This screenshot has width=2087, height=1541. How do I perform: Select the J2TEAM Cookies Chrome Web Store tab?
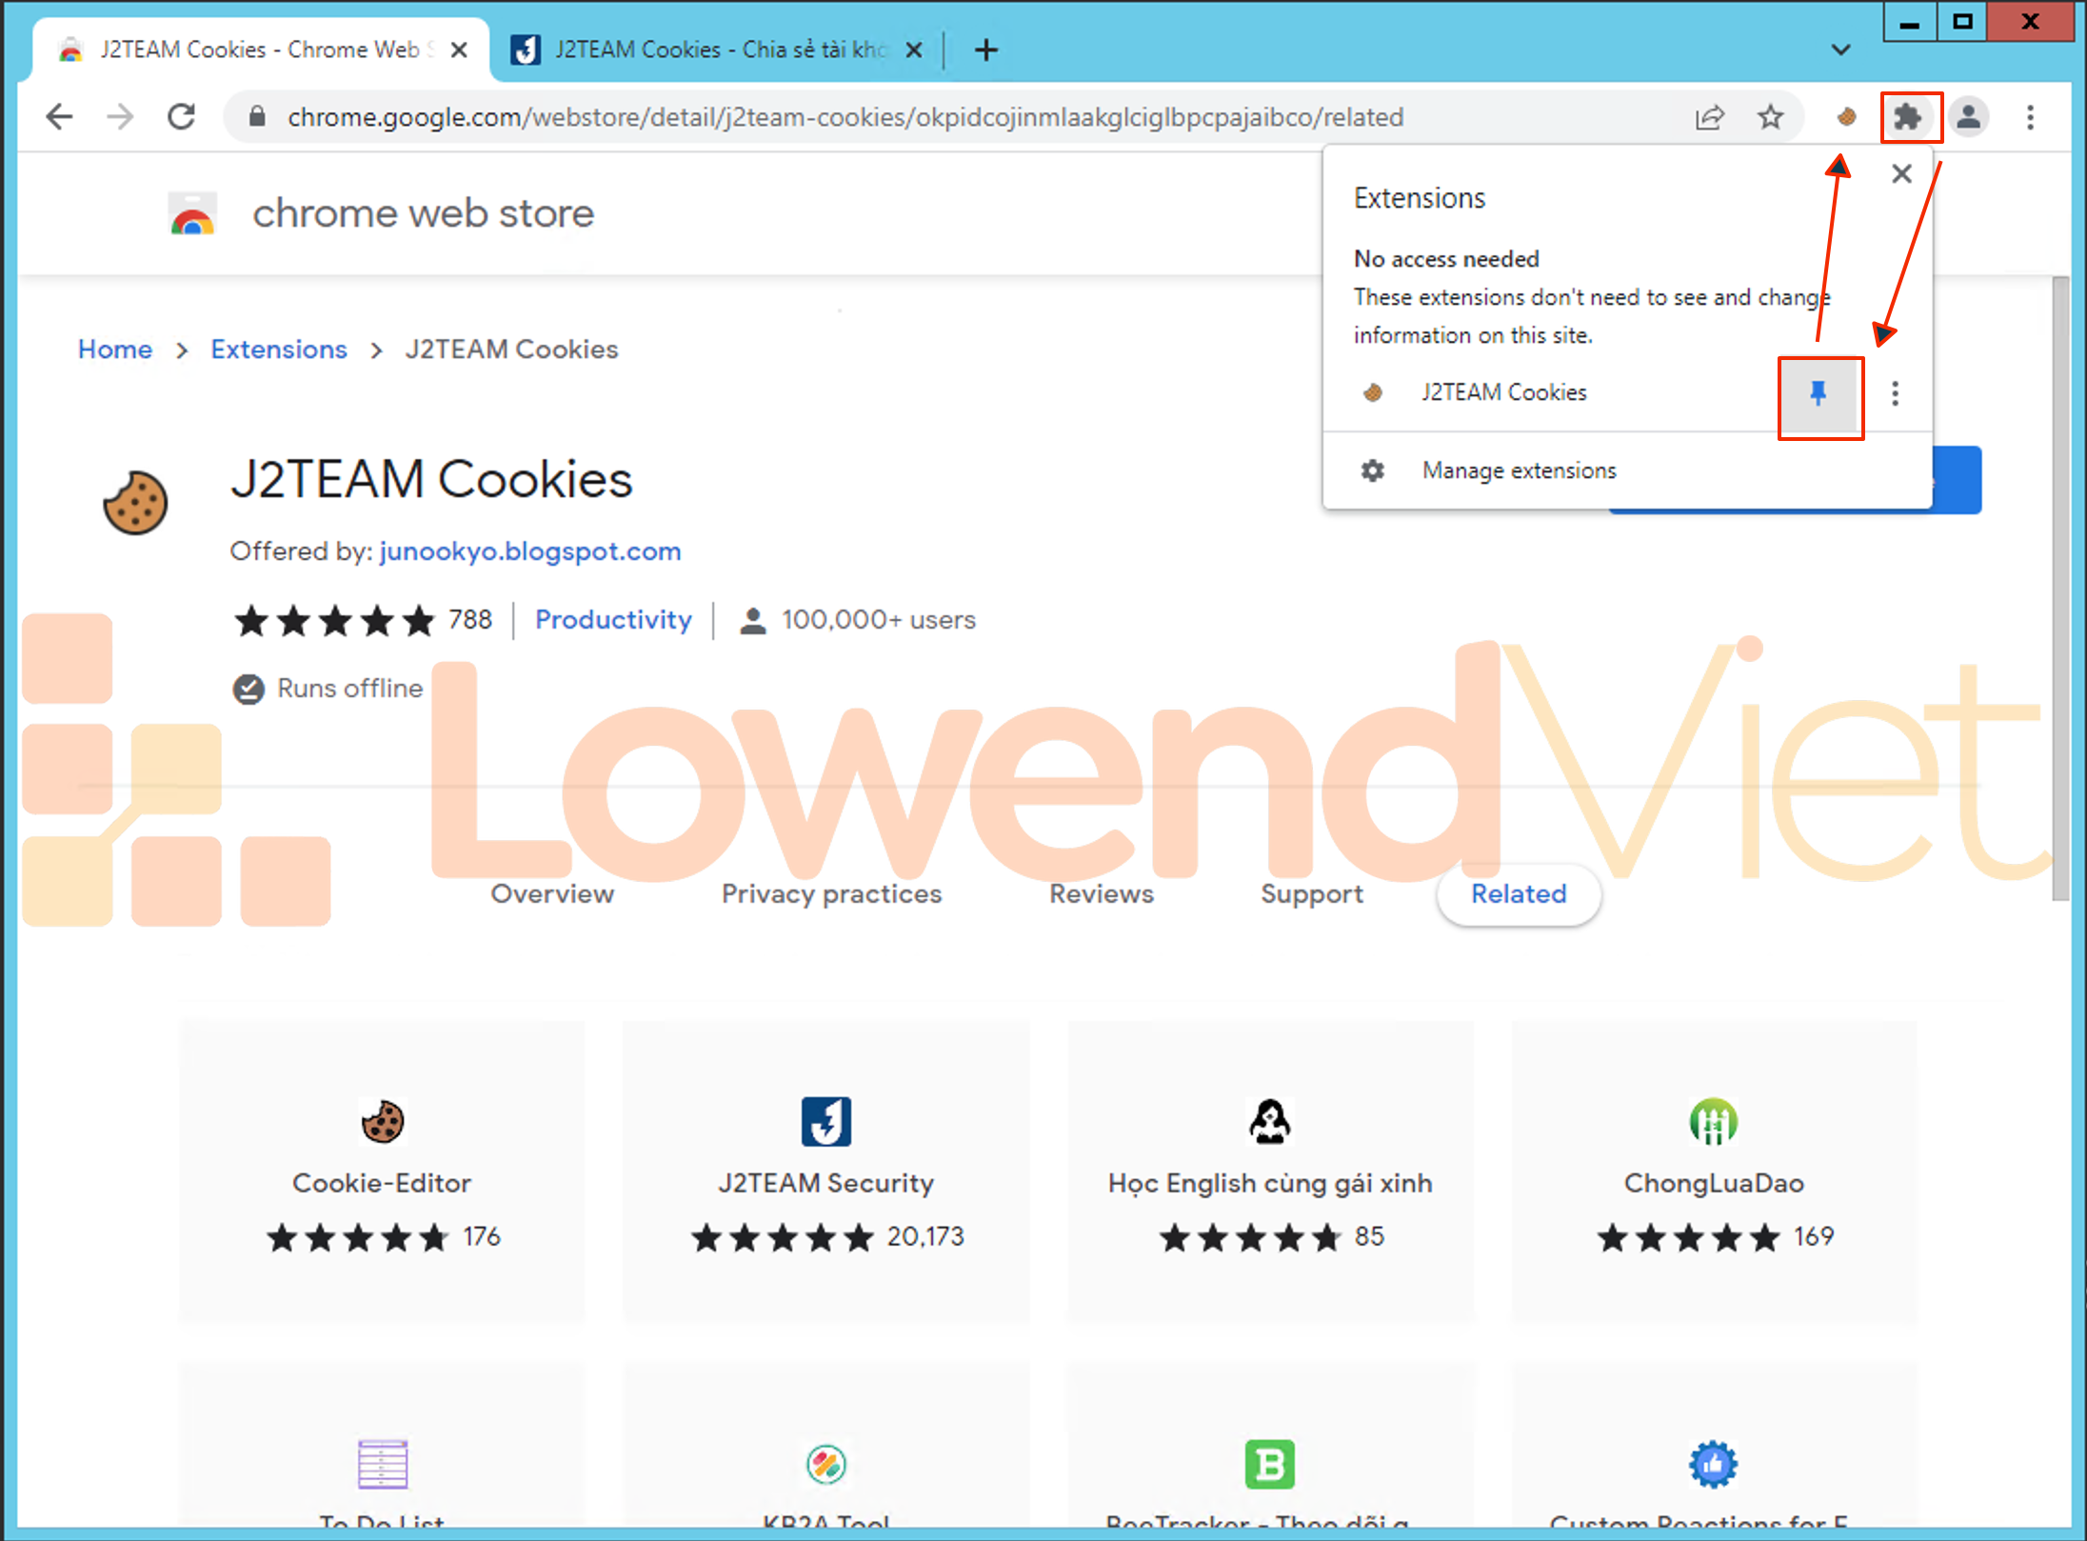[x=262, y=50]
